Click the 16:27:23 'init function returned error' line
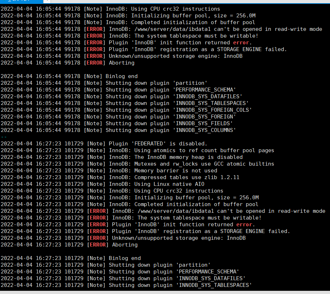The height and width of the screenshot is (294, 330). tap(128, 225)
